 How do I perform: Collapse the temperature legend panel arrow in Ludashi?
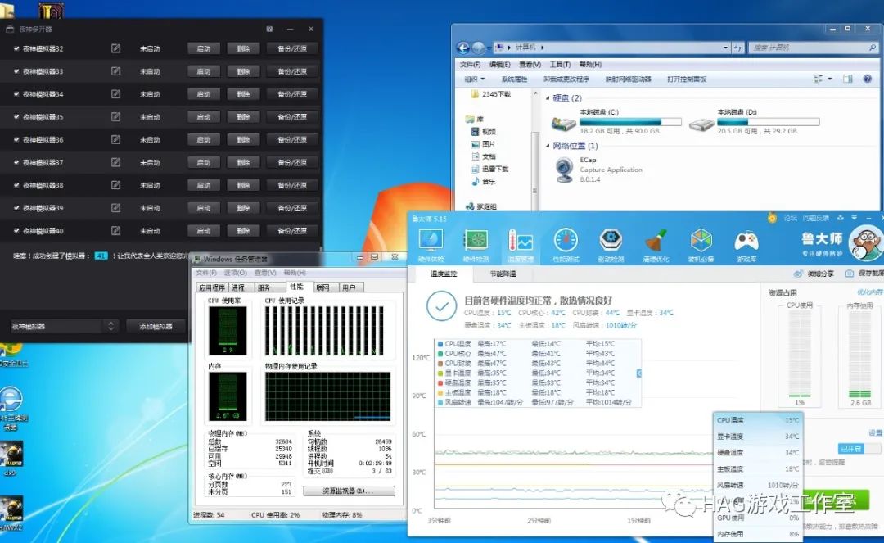638,373
